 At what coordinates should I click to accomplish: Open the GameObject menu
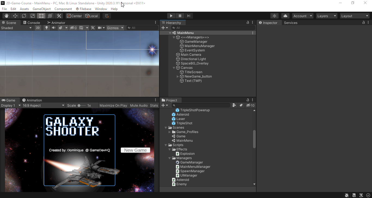coord(42,9)
